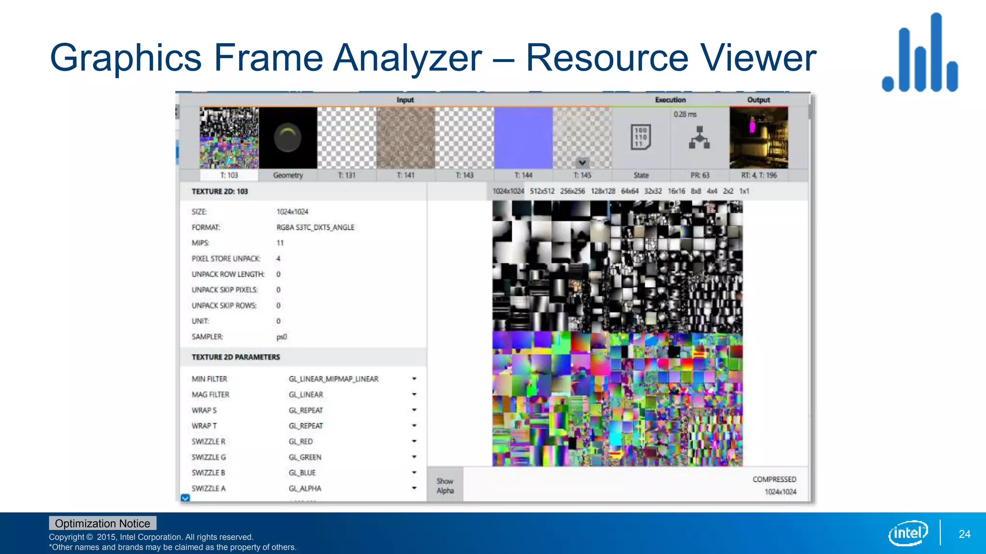Select the T: 144 blue texture thumbnail
This screenshot has height=554, width=986.
[523, 138]
